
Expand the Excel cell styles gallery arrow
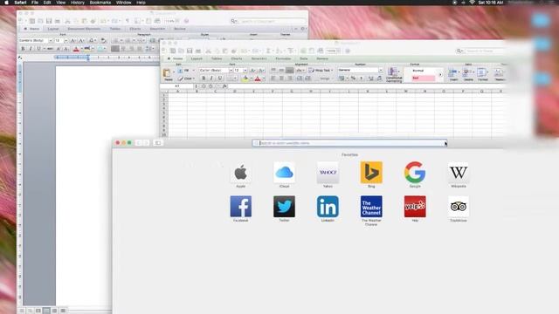click(440, 74)
